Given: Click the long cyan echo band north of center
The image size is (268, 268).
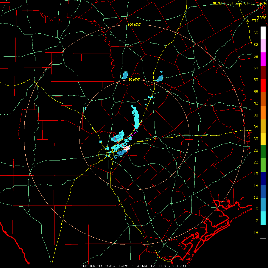Looking at the screenshot, I should pos(137,118).
